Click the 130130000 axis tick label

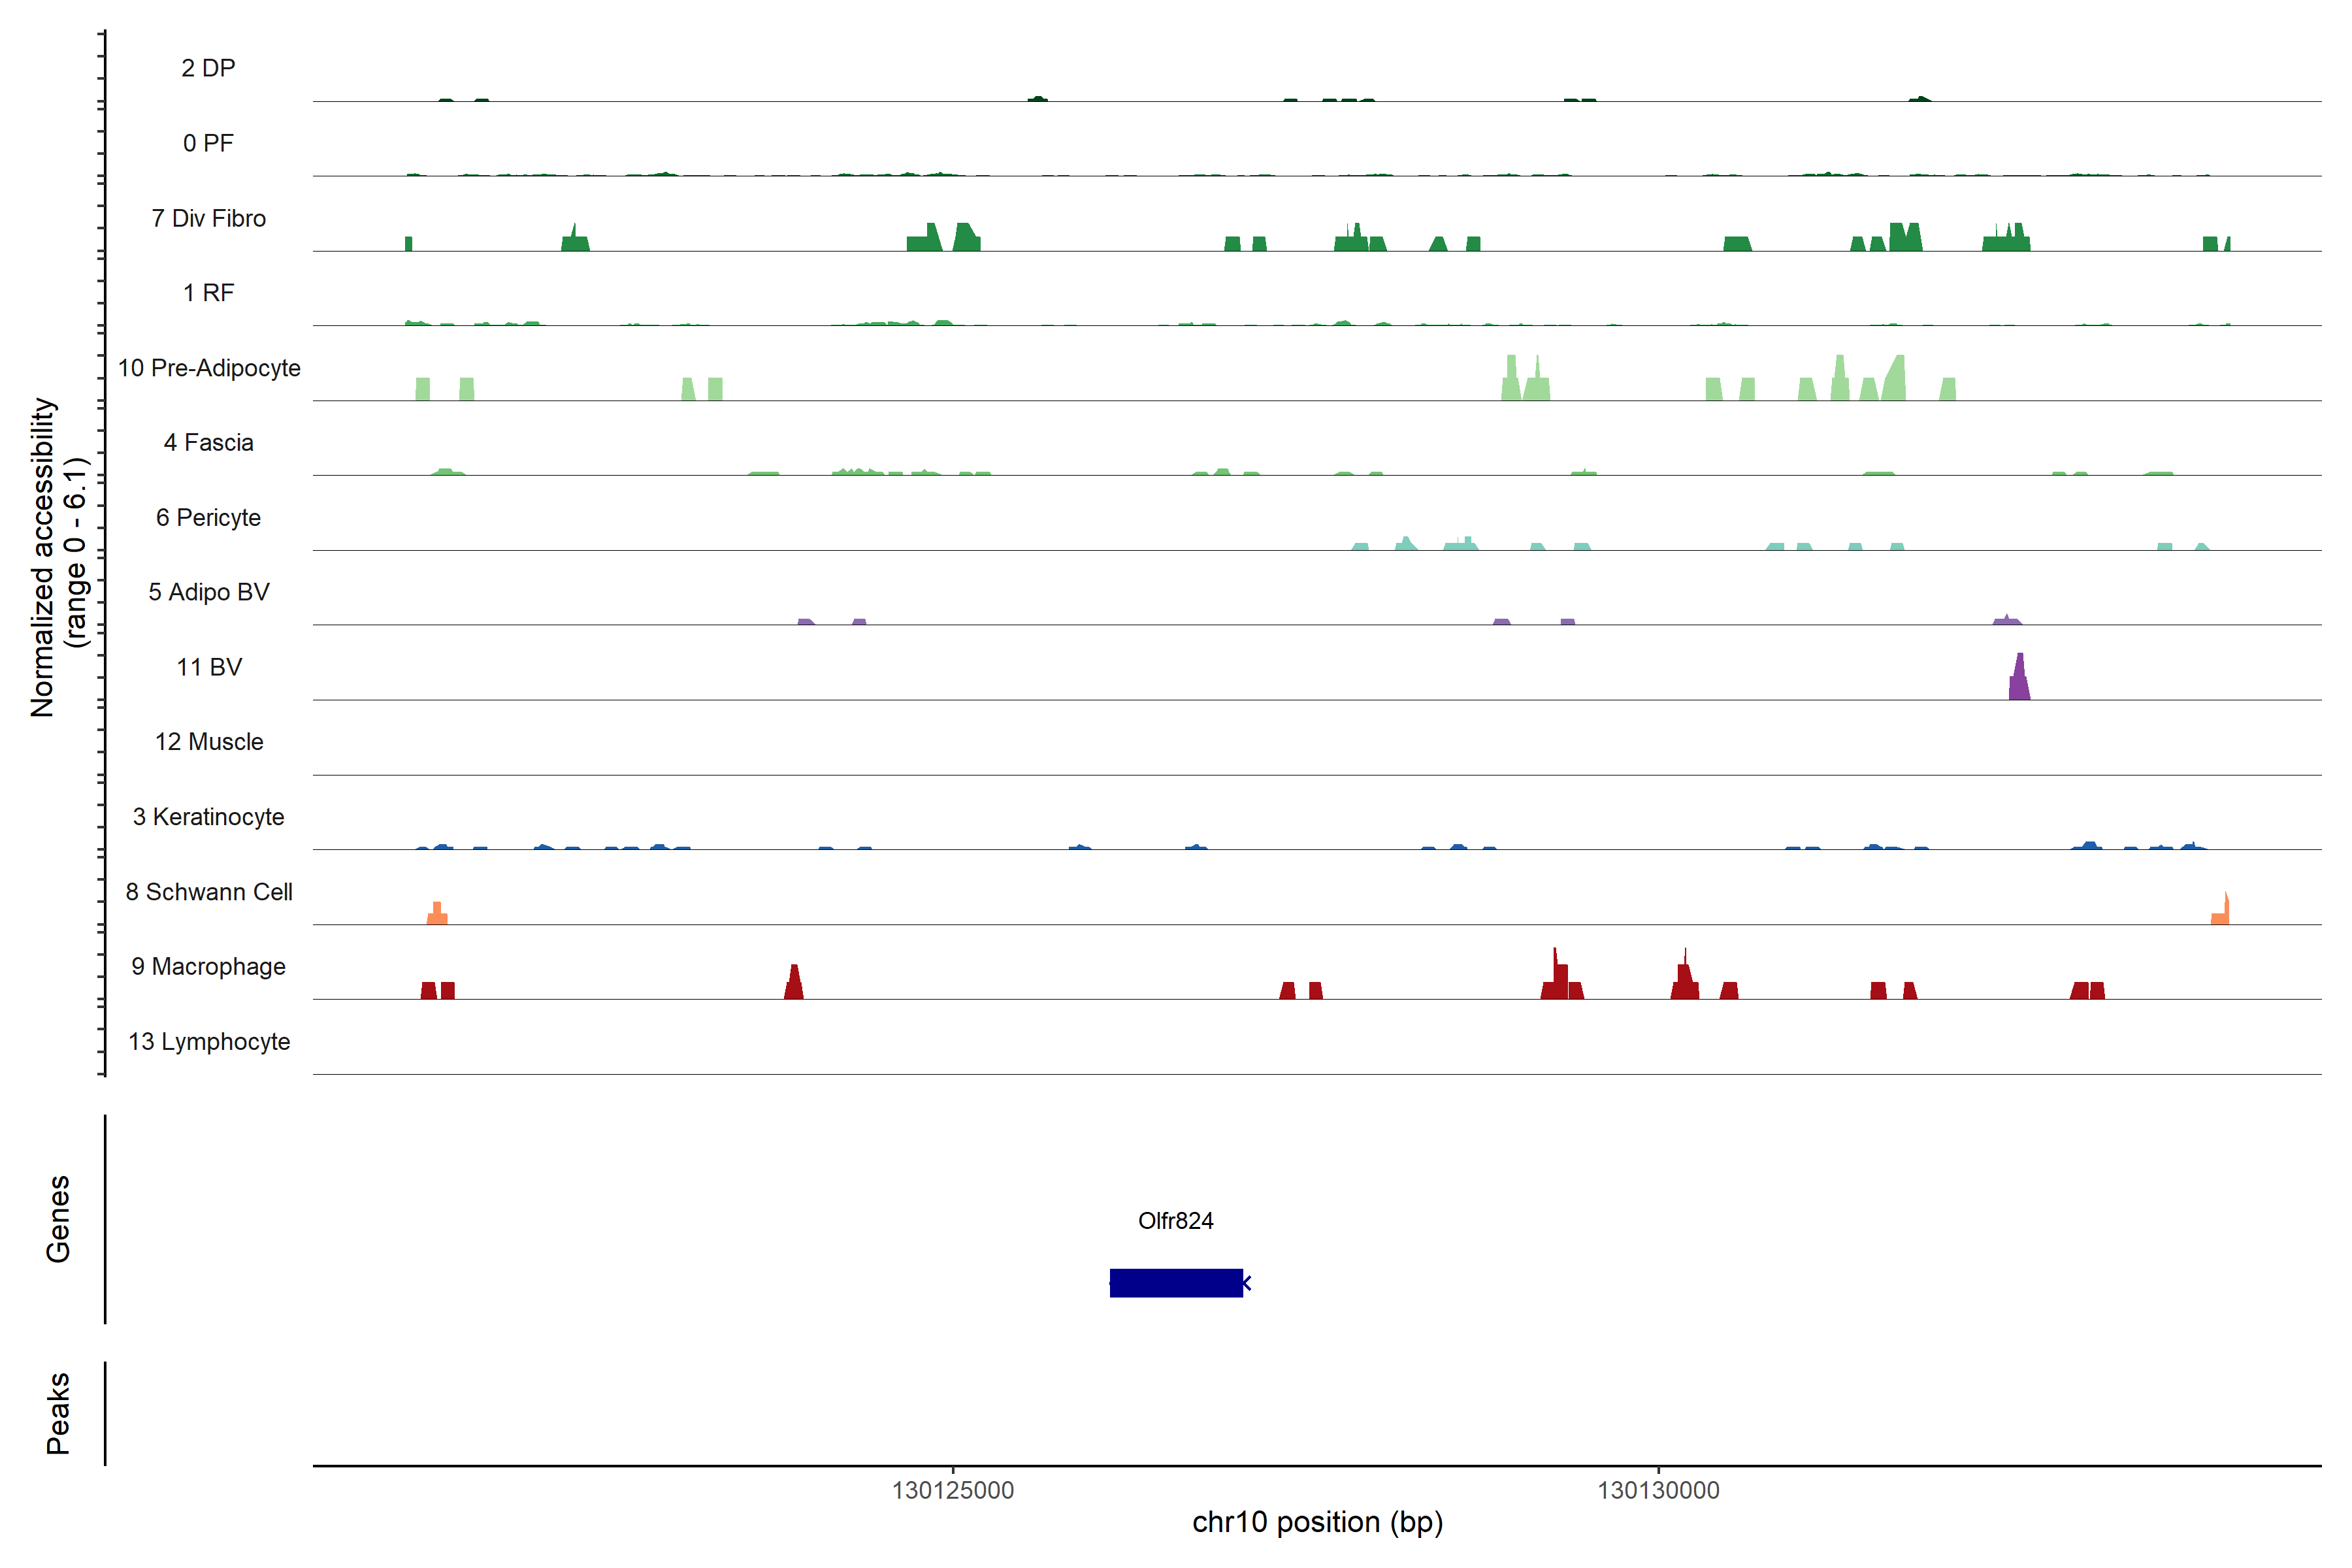(1658, 1491)
